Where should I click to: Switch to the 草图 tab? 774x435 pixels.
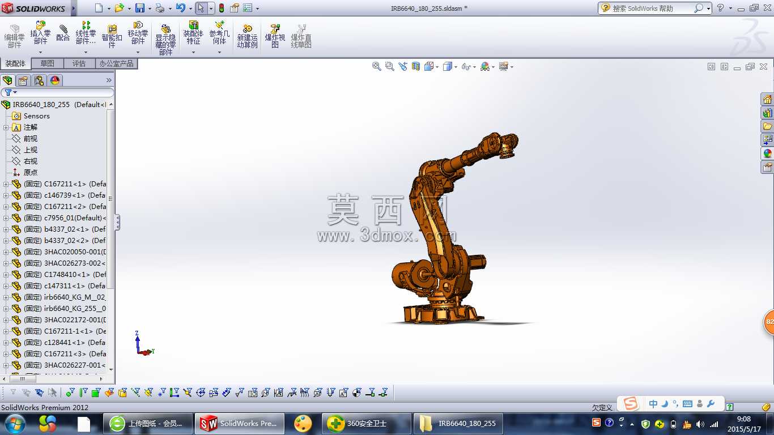tap(48, 63)
